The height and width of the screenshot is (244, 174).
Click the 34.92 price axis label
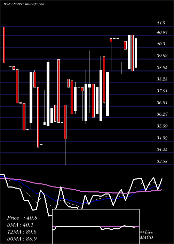(162, 138)
